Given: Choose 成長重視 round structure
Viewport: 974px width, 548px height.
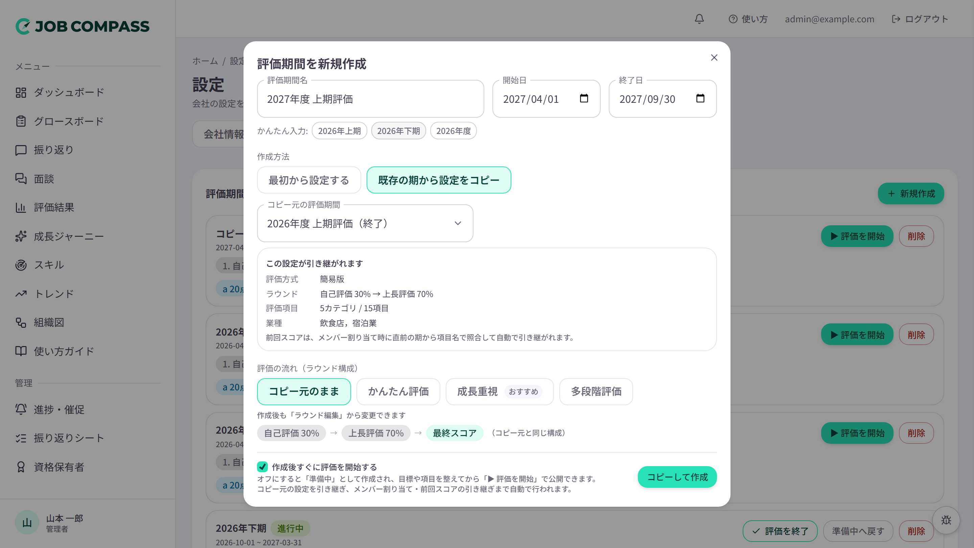Looking at the screenshot, I should 500,391.
